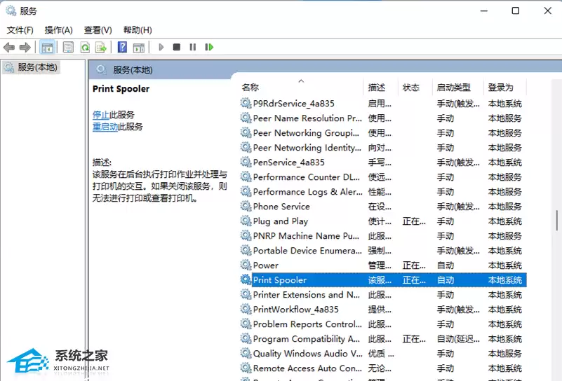The height and width of the screenshot is (381, 562).
Task: Click the Export List toolbar icon
Action: click(x=101, y=47)
